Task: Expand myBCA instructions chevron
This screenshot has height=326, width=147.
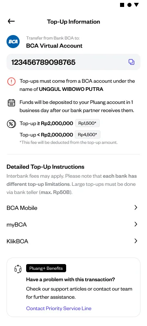Action: point(136,224)
